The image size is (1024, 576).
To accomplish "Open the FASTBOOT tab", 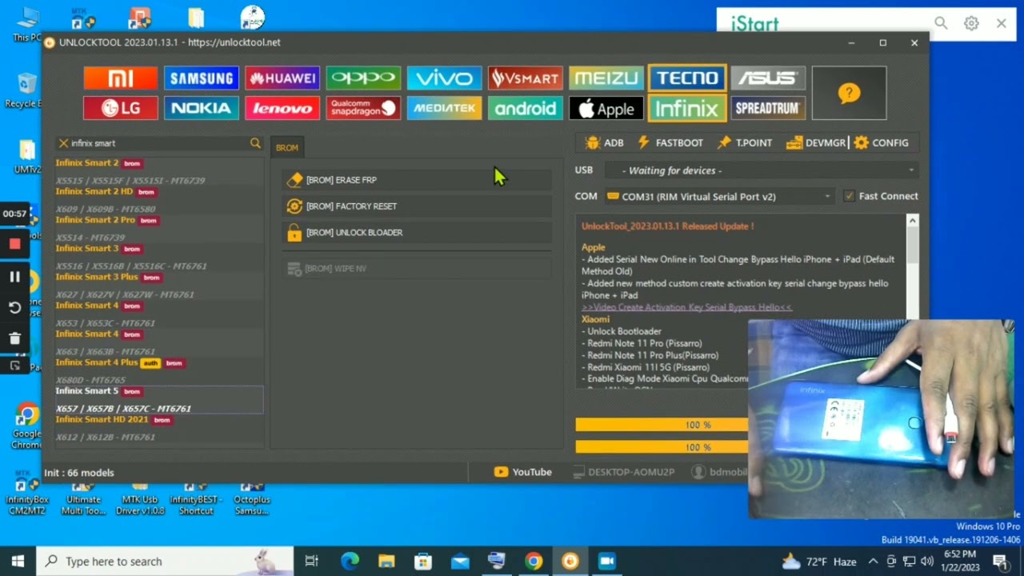I will click(670, 142).
